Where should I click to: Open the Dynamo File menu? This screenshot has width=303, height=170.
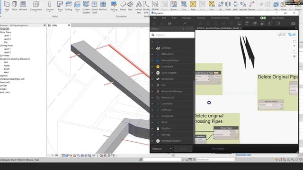click(154, 18)
